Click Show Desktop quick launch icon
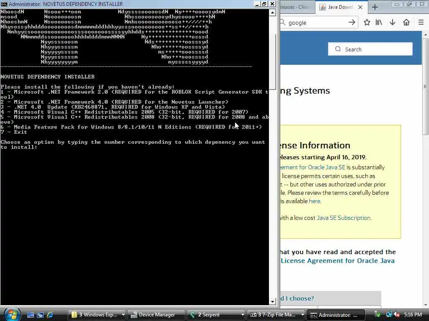 pyautogui.click(x=30, y=315)
